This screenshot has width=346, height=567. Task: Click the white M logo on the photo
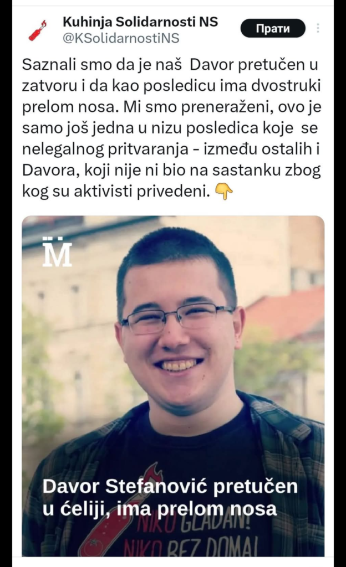[57, 252]
